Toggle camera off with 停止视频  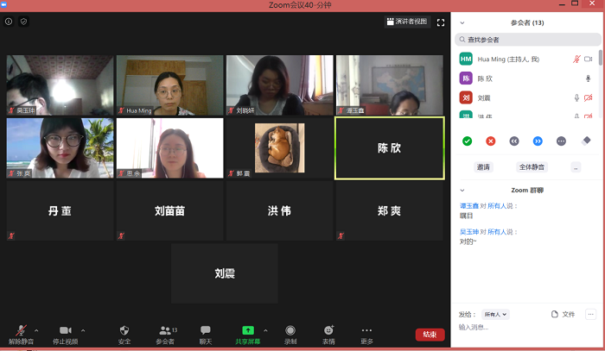pos(64,331)
